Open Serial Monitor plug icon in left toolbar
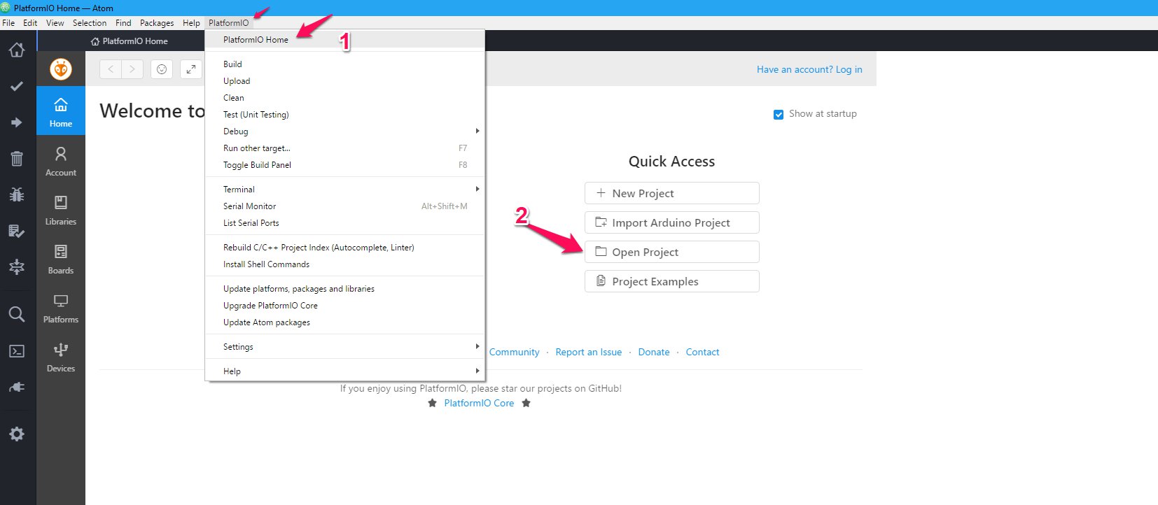This screenshot has width=1158, height=505. pyautogui.click(x=17, y=387)
